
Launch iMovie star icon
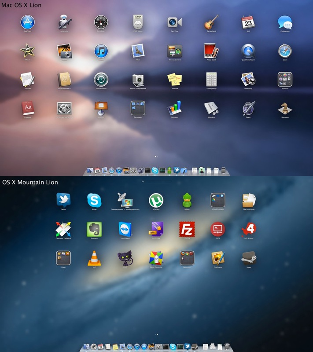pos(27,51)
